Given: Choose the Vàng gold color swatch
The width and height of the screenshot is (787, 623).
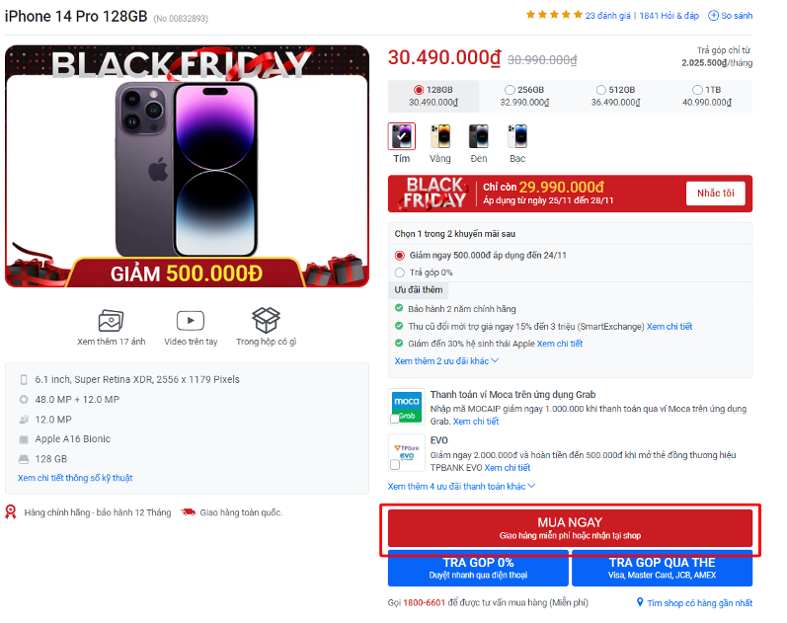Looking at the screenshot, I should tap(440, 137).
